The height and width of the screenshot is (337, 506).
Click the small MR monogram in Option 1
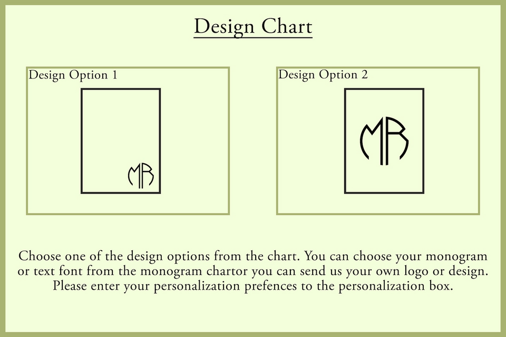coord(141,176)
